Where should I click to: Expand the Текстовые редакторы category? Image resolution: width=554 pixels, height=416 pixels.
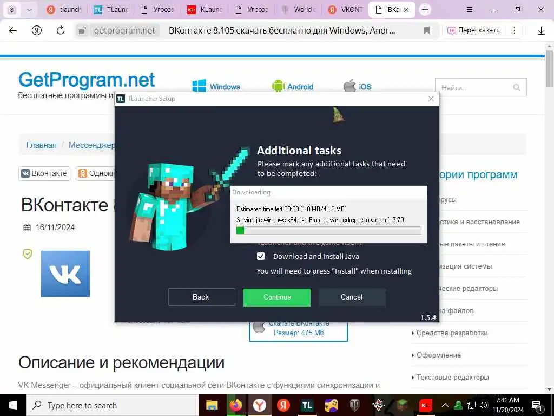coord(453,378)
